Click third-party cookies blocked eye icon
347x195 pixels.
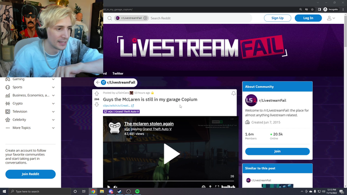click(x=306, y=10)
